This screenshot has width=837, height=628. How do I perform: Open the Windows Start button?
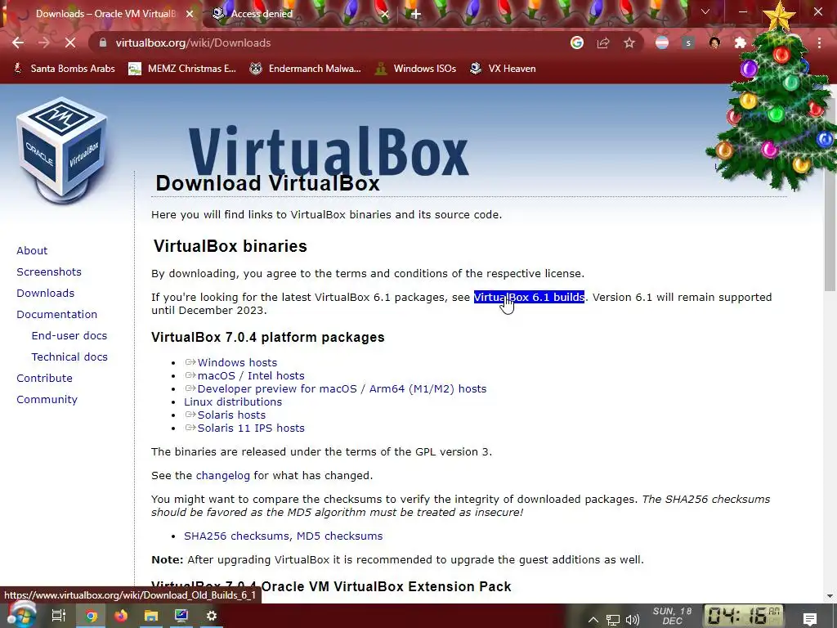click(x=21, y=615)
